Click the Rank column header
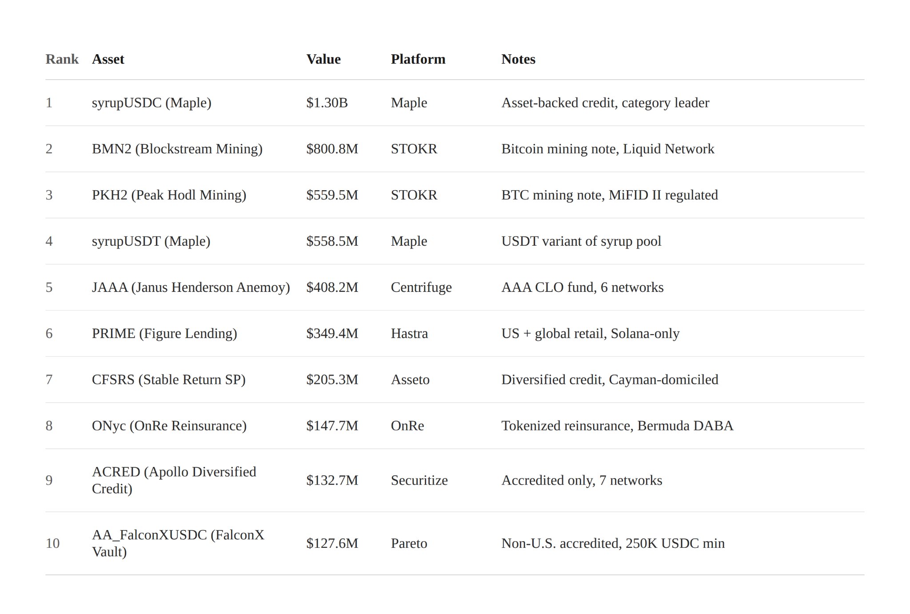Image resolution: width=910 pixels, height=614 pixels. tap(62, 59)
